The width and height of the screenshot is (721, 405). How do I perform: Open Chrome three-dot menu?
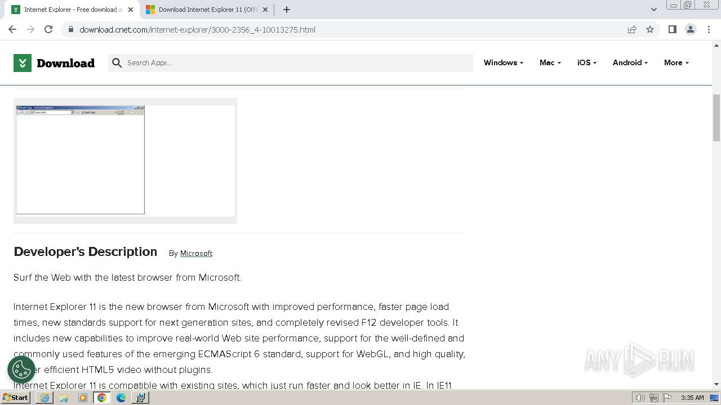point(709,29)
